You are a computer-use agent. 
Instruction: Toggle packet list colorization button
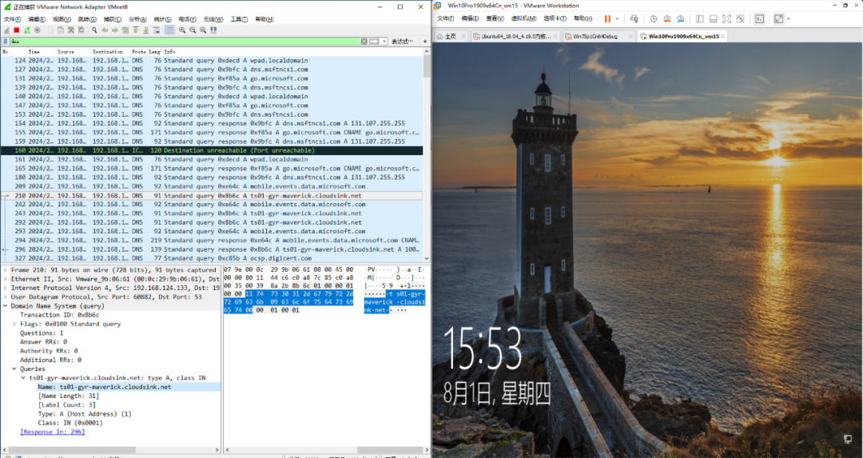[170, 30]
